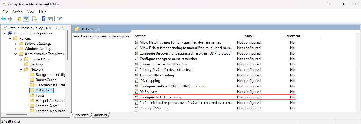Select DNS Client in the tree
This screenshot has width=361, height=124.
[x=44, y=90]
